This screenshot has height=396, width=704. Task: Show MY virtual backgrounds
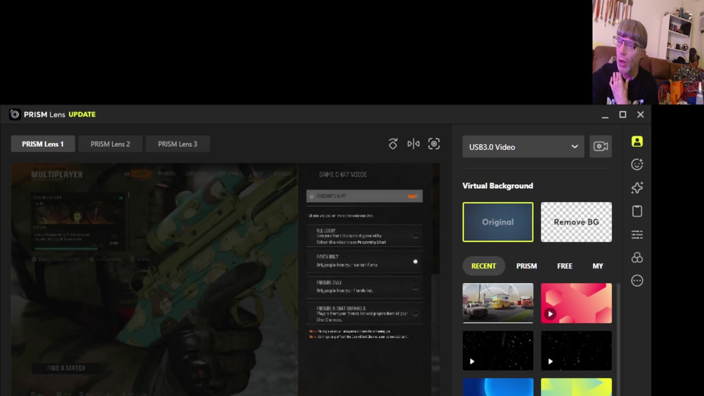598,266
